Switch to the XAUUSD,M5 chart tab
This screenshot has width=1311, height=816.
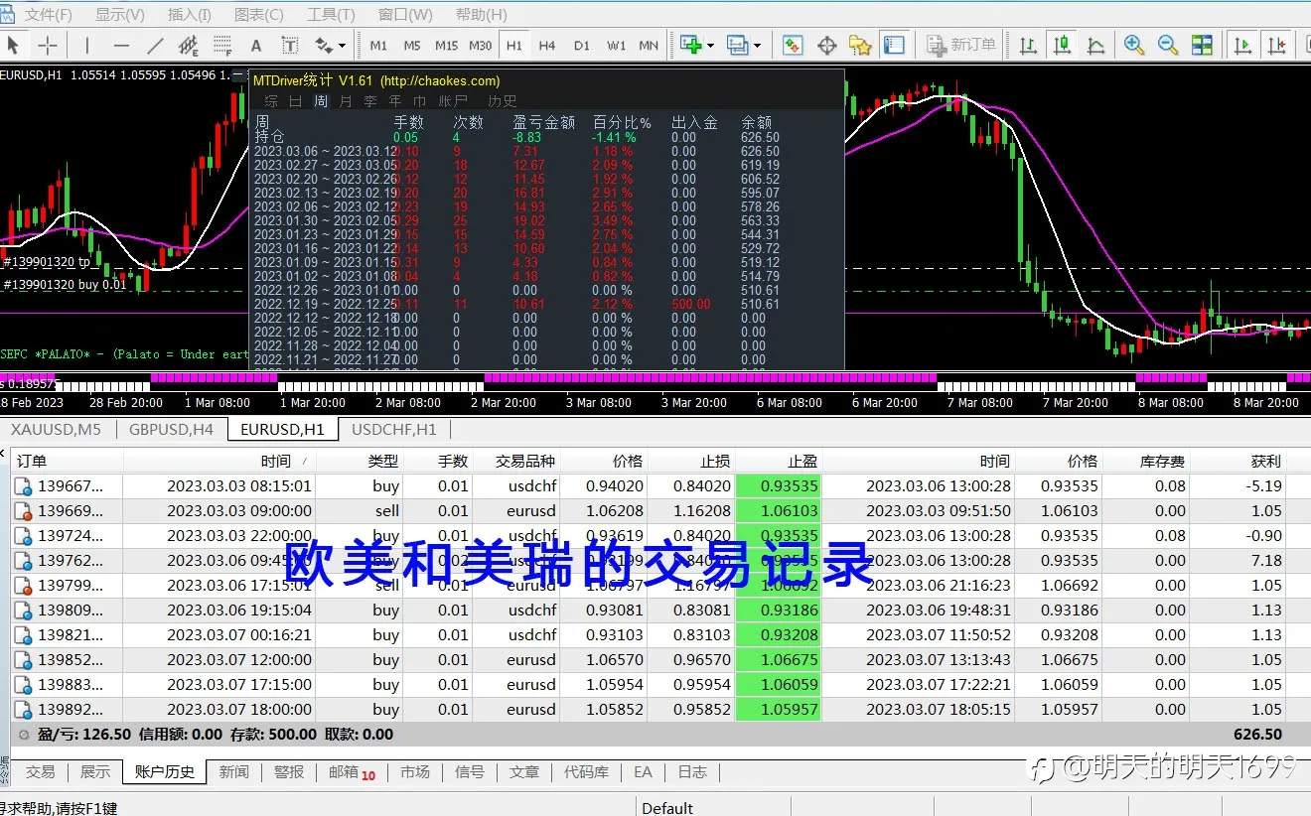click(57, 429)
